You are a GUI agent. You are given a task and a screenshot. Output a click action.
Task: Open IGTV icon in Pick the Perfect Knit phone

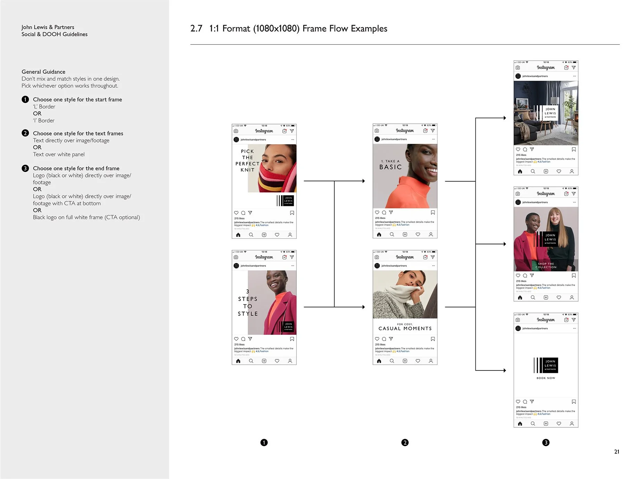coord(284,131)
